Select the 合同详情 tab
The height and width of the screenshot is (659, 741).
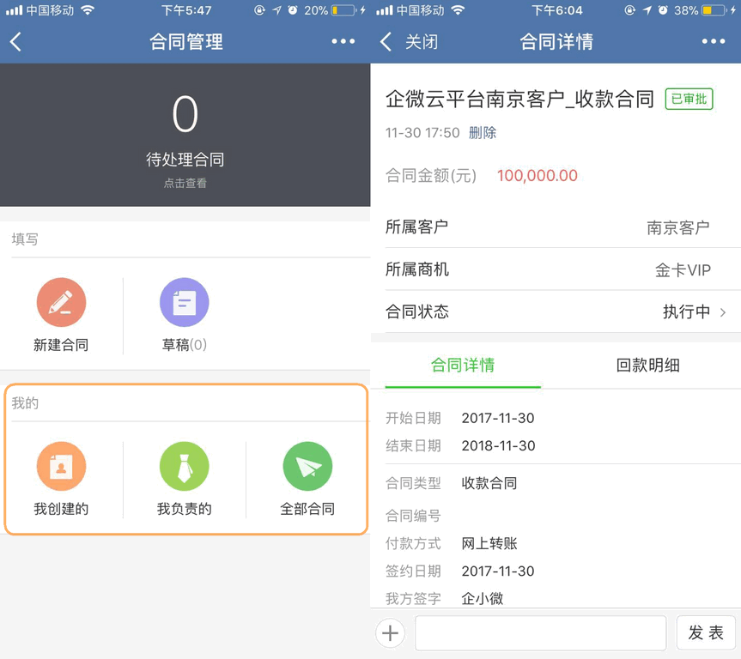(463, 366)
